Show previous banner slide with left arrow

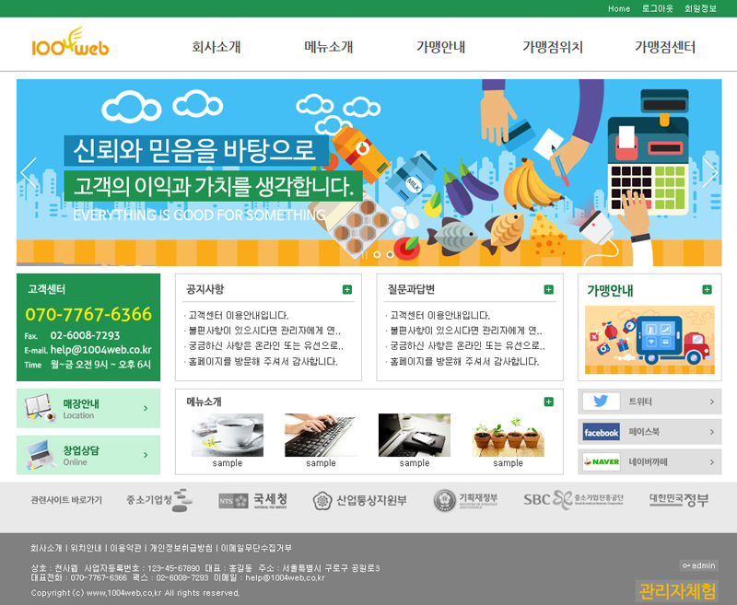29,173
